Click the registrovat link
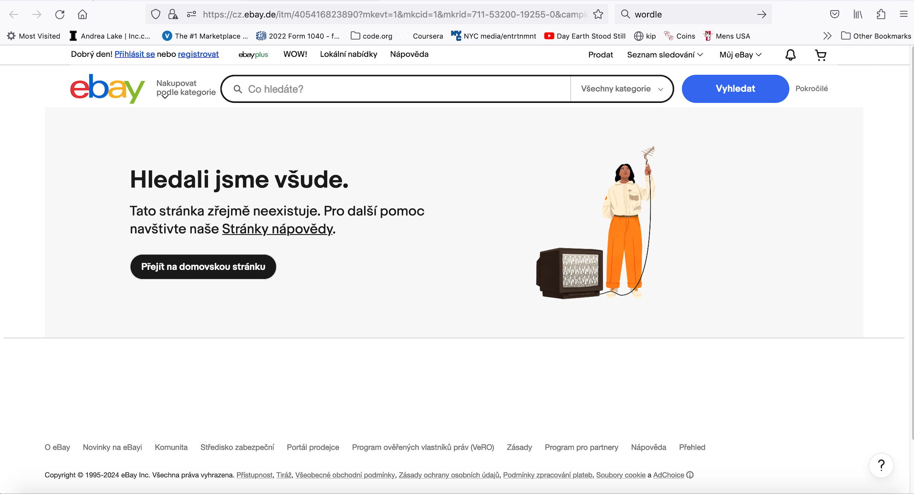Screen dimensions: 914x494 198,54
